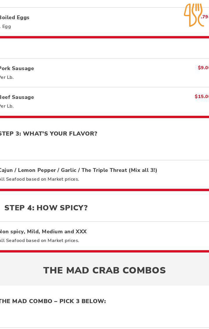This screenshot has width=209, height=329.
Task: Click market prices note under the flavor options
Action: (x=39, y=179)
